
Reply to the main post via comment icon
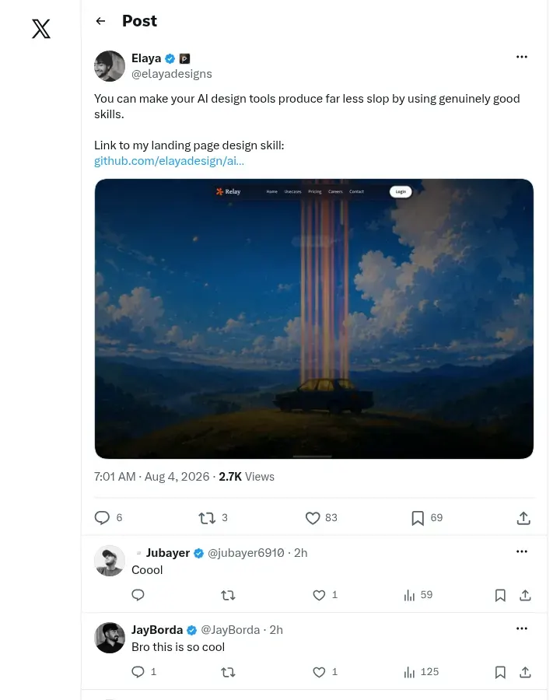(102, 518)
